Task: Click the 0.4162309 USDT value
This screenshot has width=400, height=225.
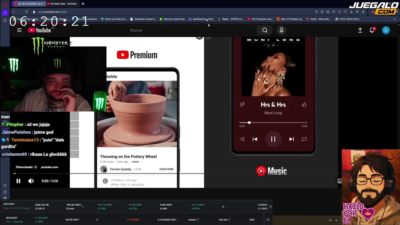Action: (x=167, y=220)
